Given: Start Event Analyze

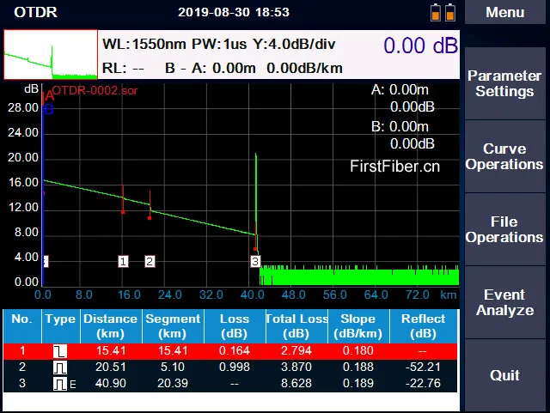Looking at the screenshot, I should tap(505, 302).
